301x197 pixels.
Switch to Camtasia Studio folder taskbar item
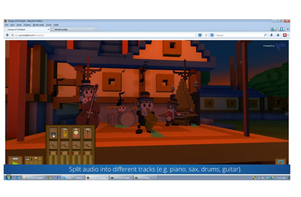pos(34,178)
